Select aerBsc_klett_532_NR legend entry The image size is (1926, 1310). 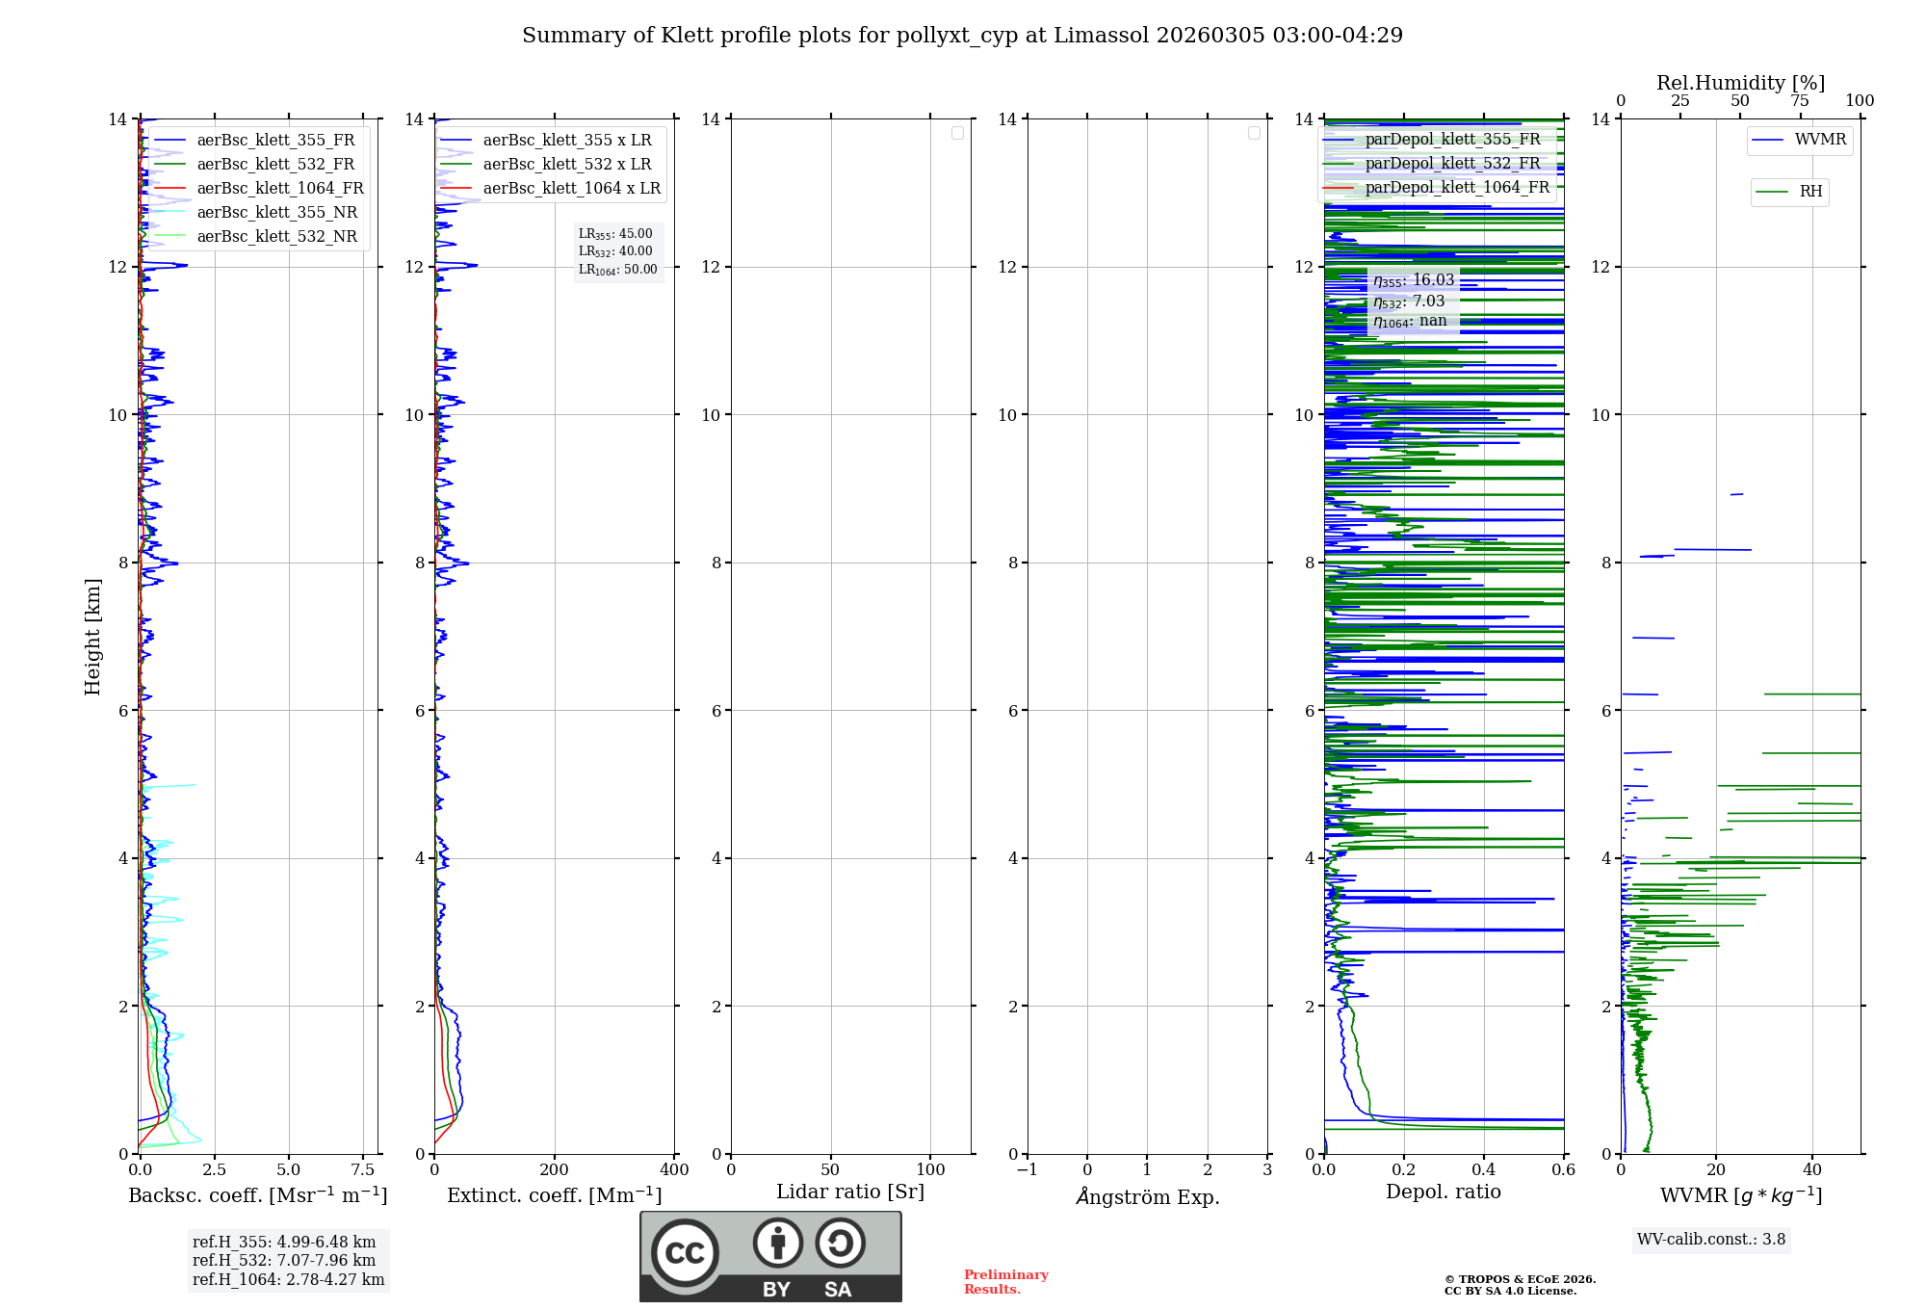pos(276,237)
